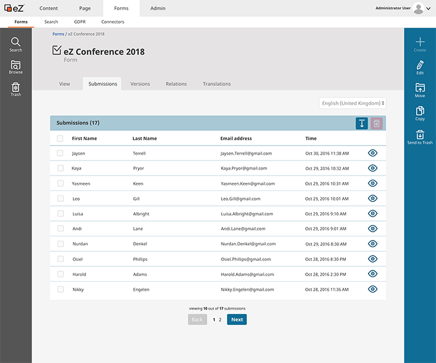Open the Forms main menu
This screenshot has width=436, height=363.
121,8
